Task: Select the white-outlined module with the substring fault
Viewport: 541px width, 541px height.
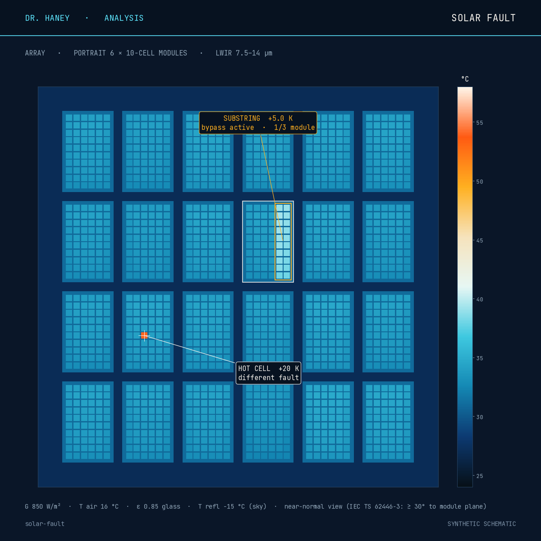Action: (268, 242)
